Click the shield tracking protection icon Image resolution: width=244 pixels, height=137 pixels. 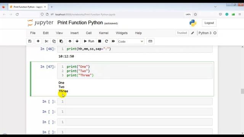tap(42, 14)
